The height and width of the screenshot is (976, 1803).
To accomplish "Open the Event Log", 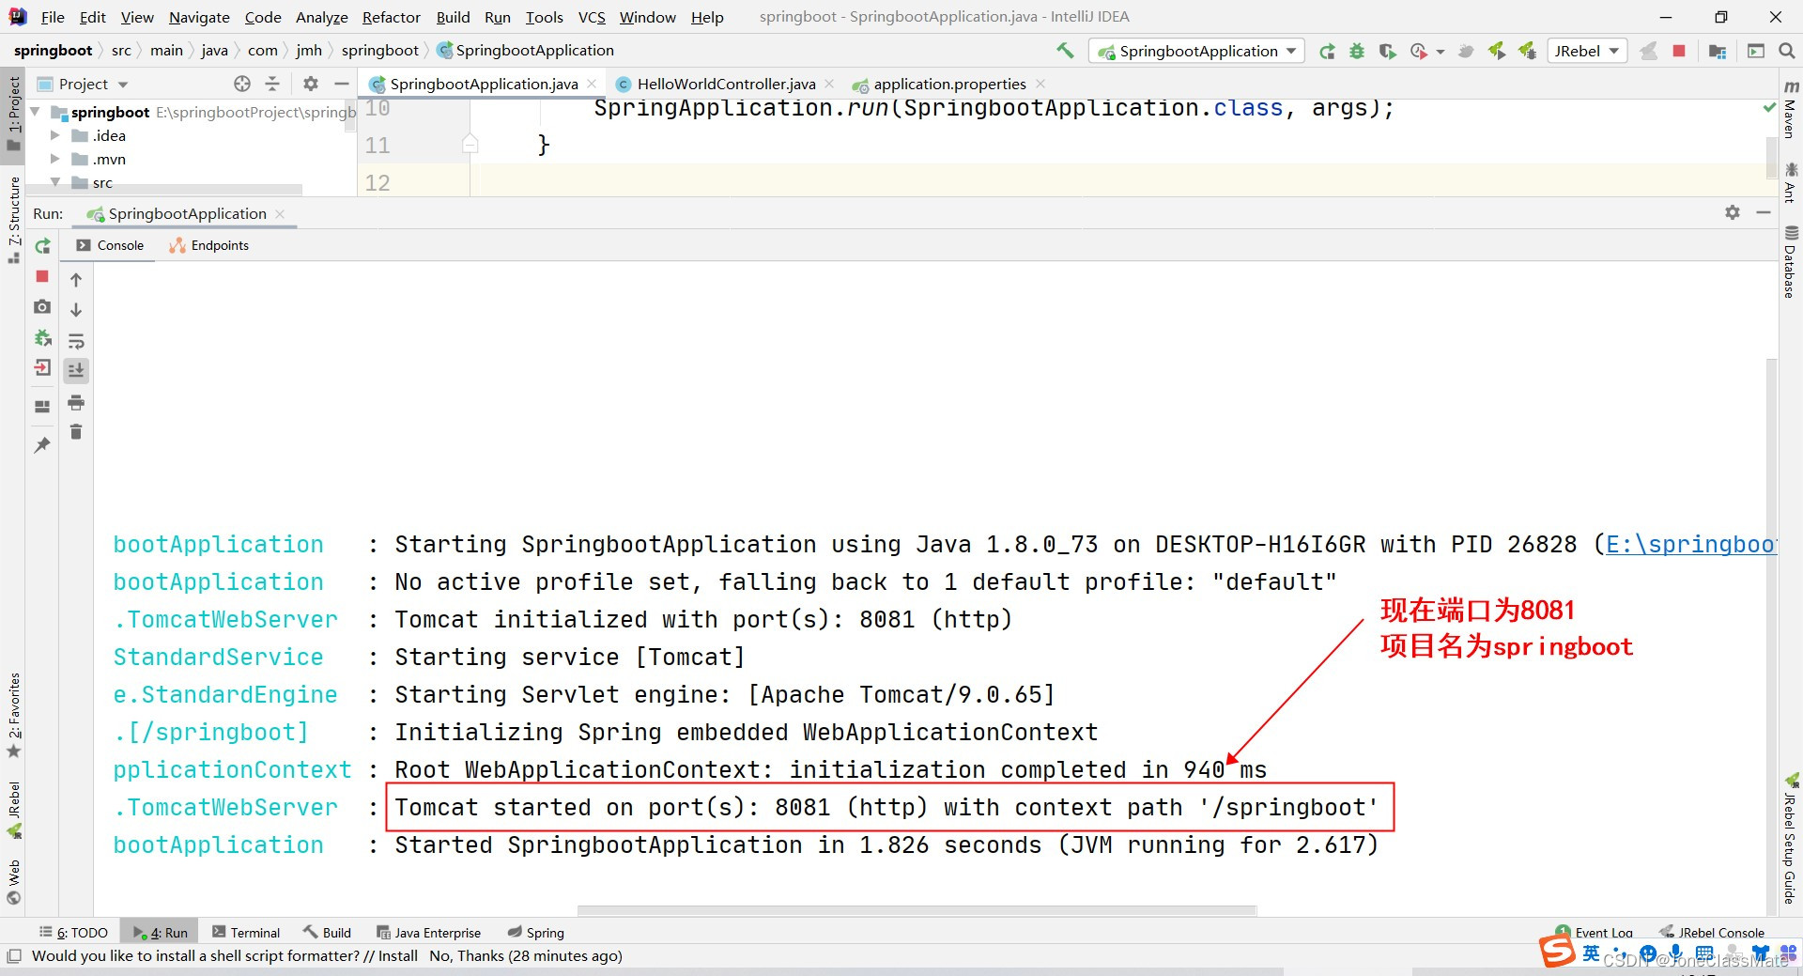I will click(1595, 933).
